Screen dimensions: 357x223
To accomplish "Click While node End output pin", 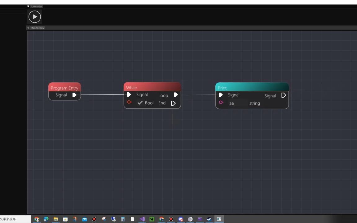I will pos(173,103).
